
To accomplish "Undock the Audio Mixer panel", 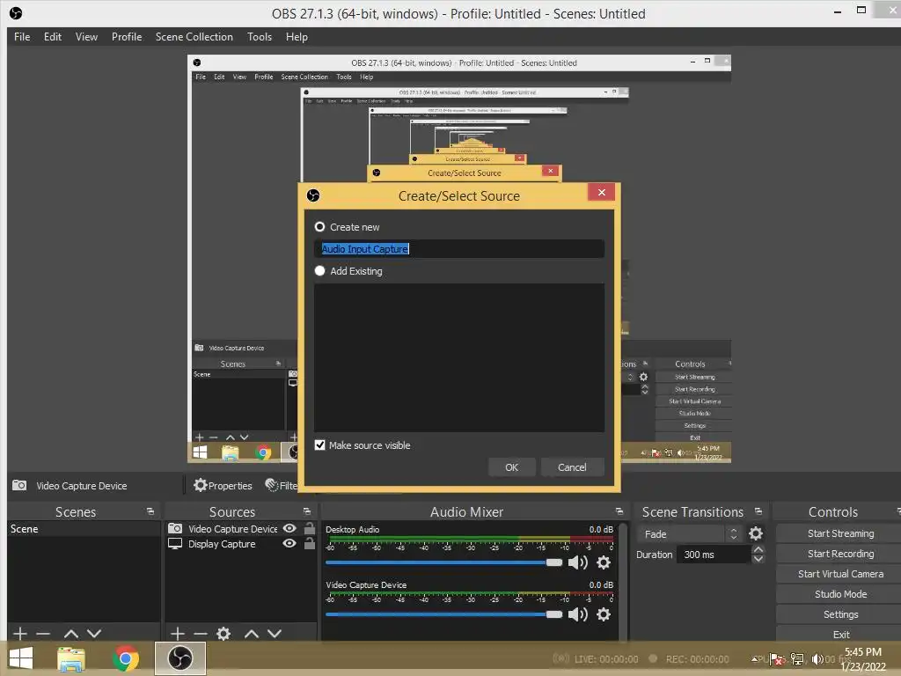I will (x=619, y=511).
